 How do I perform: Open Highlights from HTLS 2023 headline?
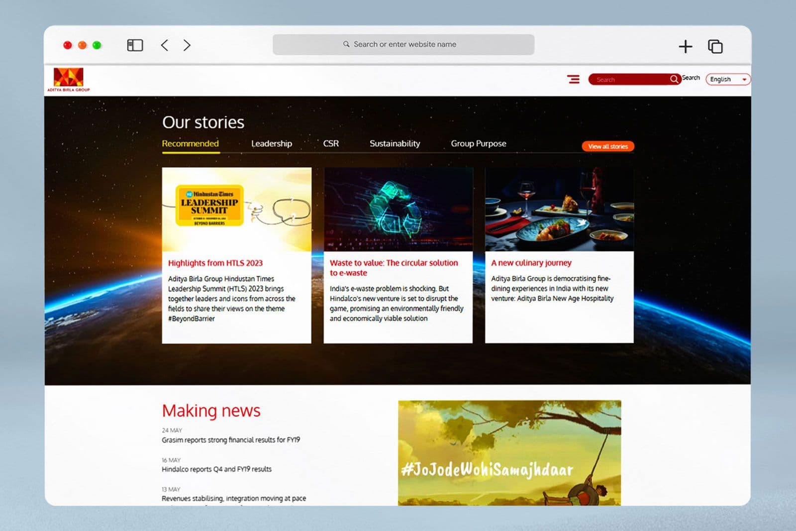point(215,263)
